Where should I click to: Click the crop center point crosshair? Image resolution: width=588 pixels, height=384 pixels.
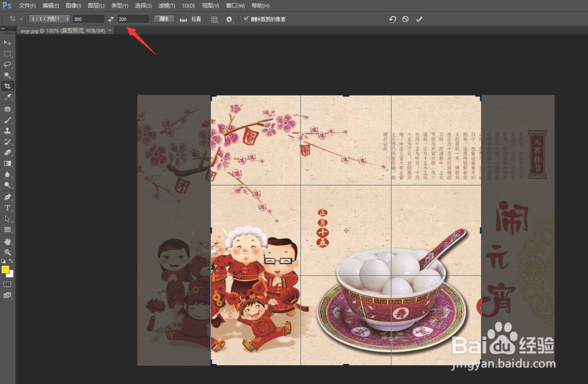tap(346, 230)
